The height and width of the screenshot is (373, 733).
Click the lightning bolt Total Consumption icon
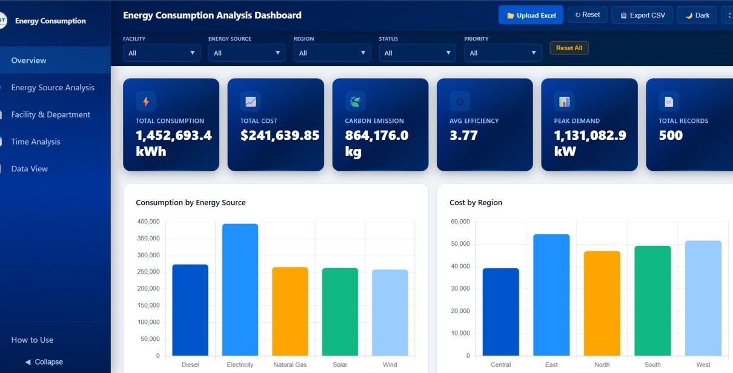click(x=146, y=101)
